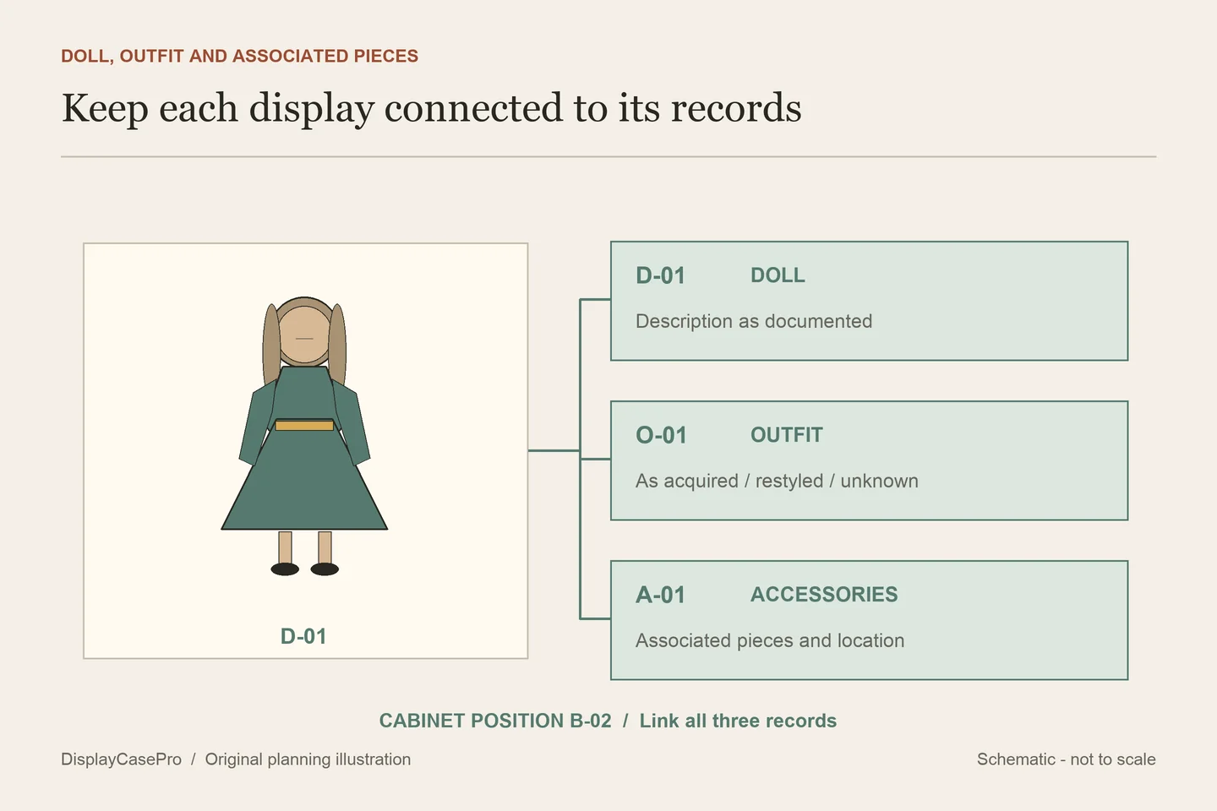Screen dimensions: 1217x811
Task: Click the OUTFIT heading
Action: click(x=786, y=435)
